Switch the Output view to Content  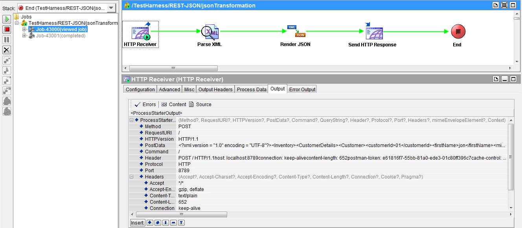coord(173,104)
